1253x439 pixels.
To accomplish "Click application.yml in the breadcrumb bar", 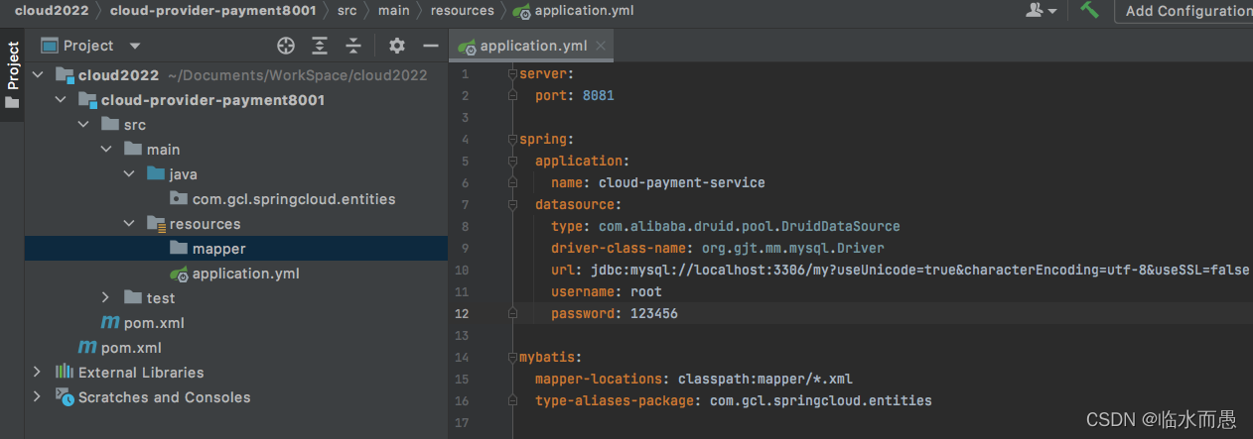I will (x=573, y=11).
